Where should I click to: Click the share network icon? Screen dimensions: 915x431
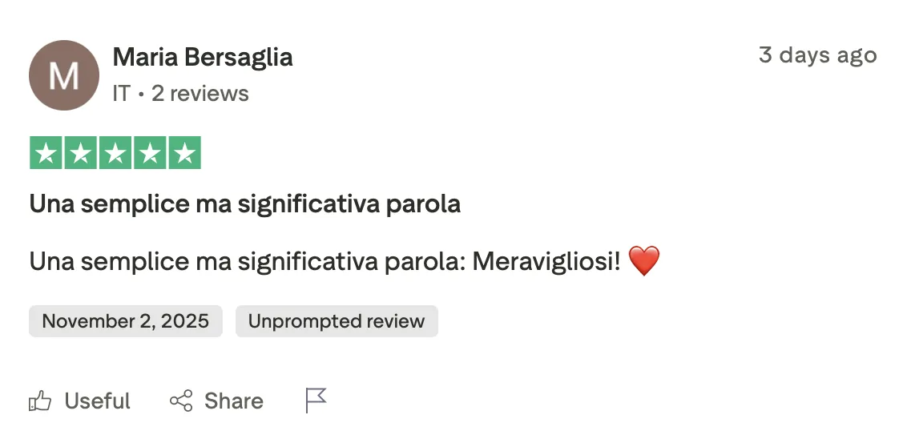click(x=181, y=401)
